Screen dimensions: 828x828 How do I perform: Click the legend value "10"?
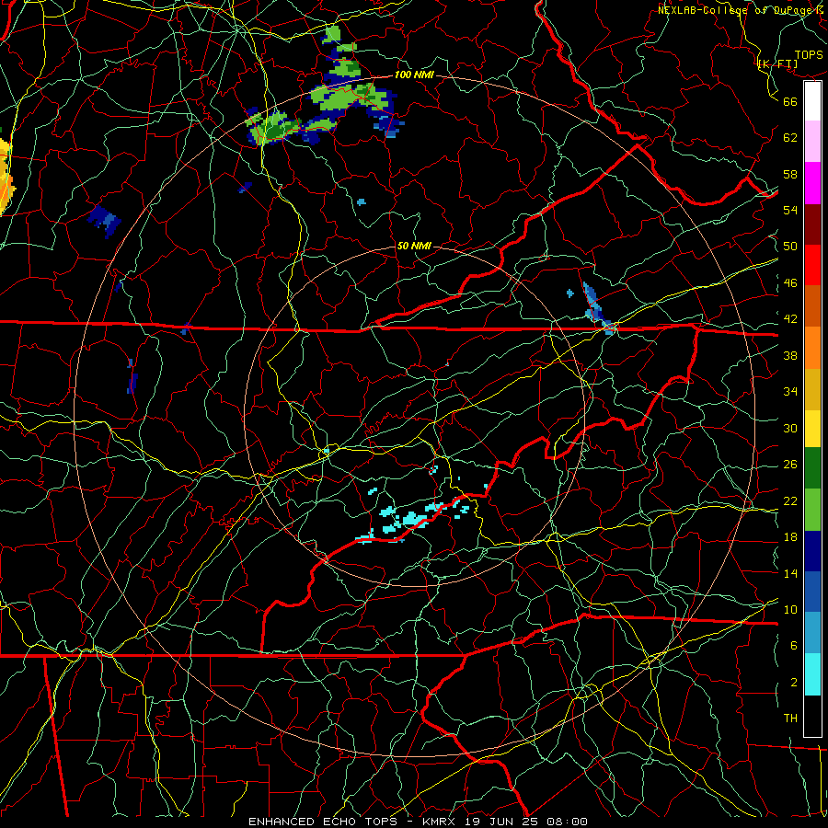tap(790, 609)
